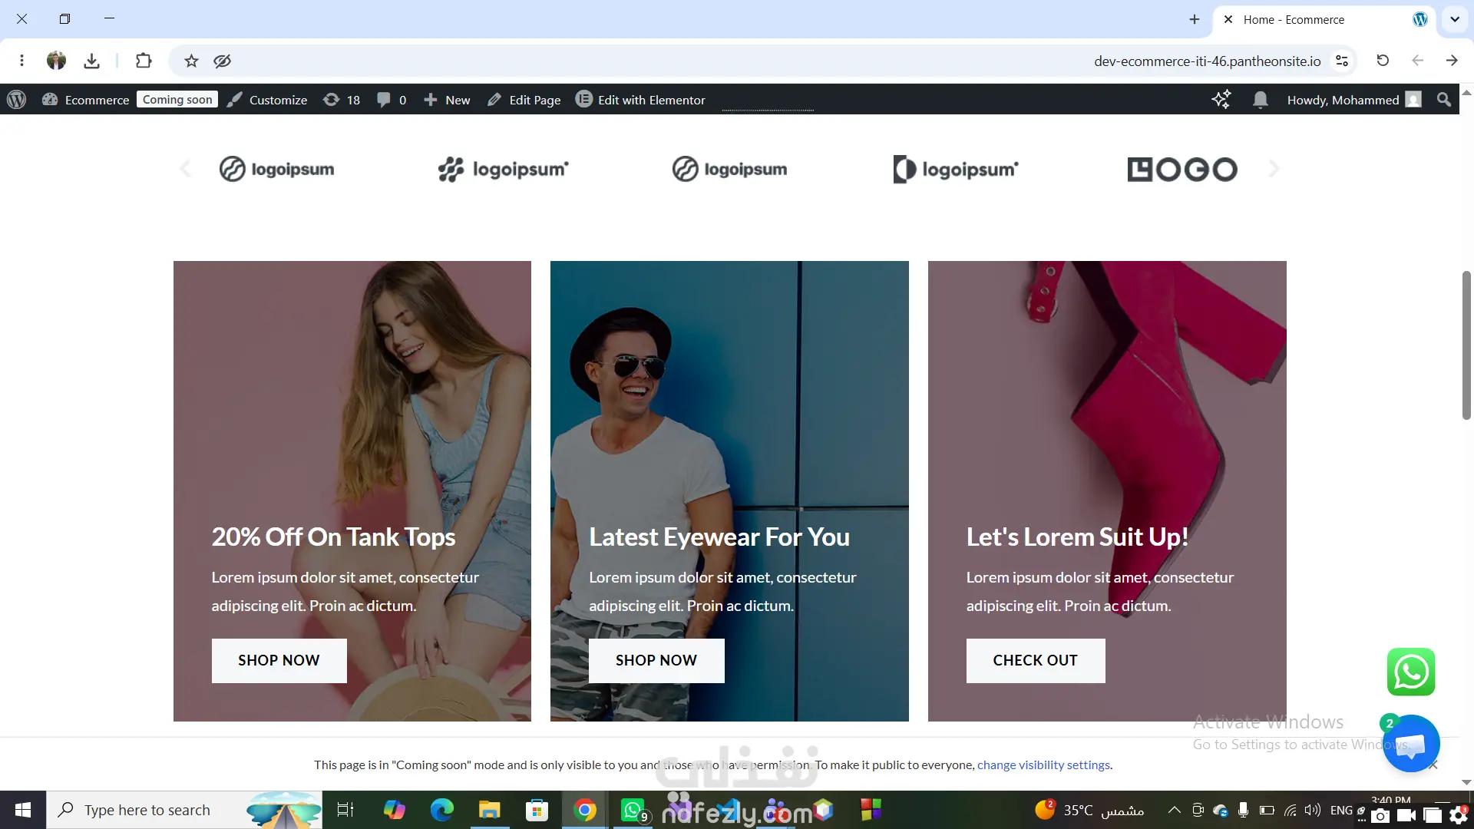Click the ENG language indicator
This screenshot has width=1474, height=829.
pos(1341,810)
